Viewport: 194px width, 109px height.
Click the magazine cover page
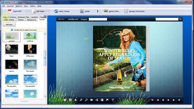[x=119, y=59]
